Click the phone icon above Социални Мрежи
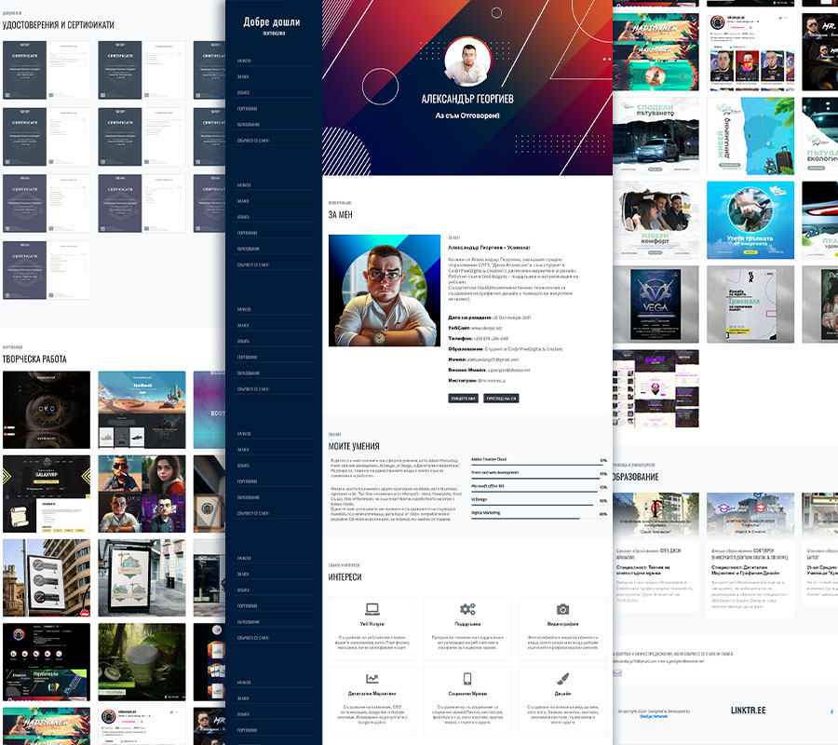The image size is (838, 745). click(467, 679)
